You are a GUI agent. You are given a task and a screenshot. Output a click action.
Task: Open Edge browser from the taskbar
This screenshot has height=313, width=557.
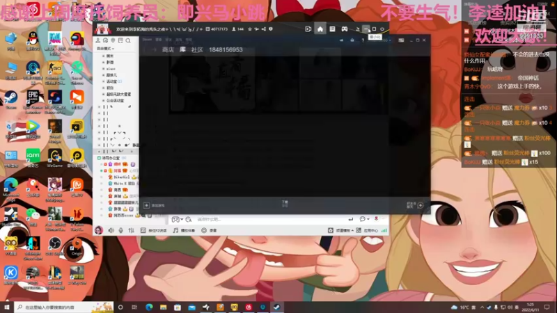tap(149, 307)
